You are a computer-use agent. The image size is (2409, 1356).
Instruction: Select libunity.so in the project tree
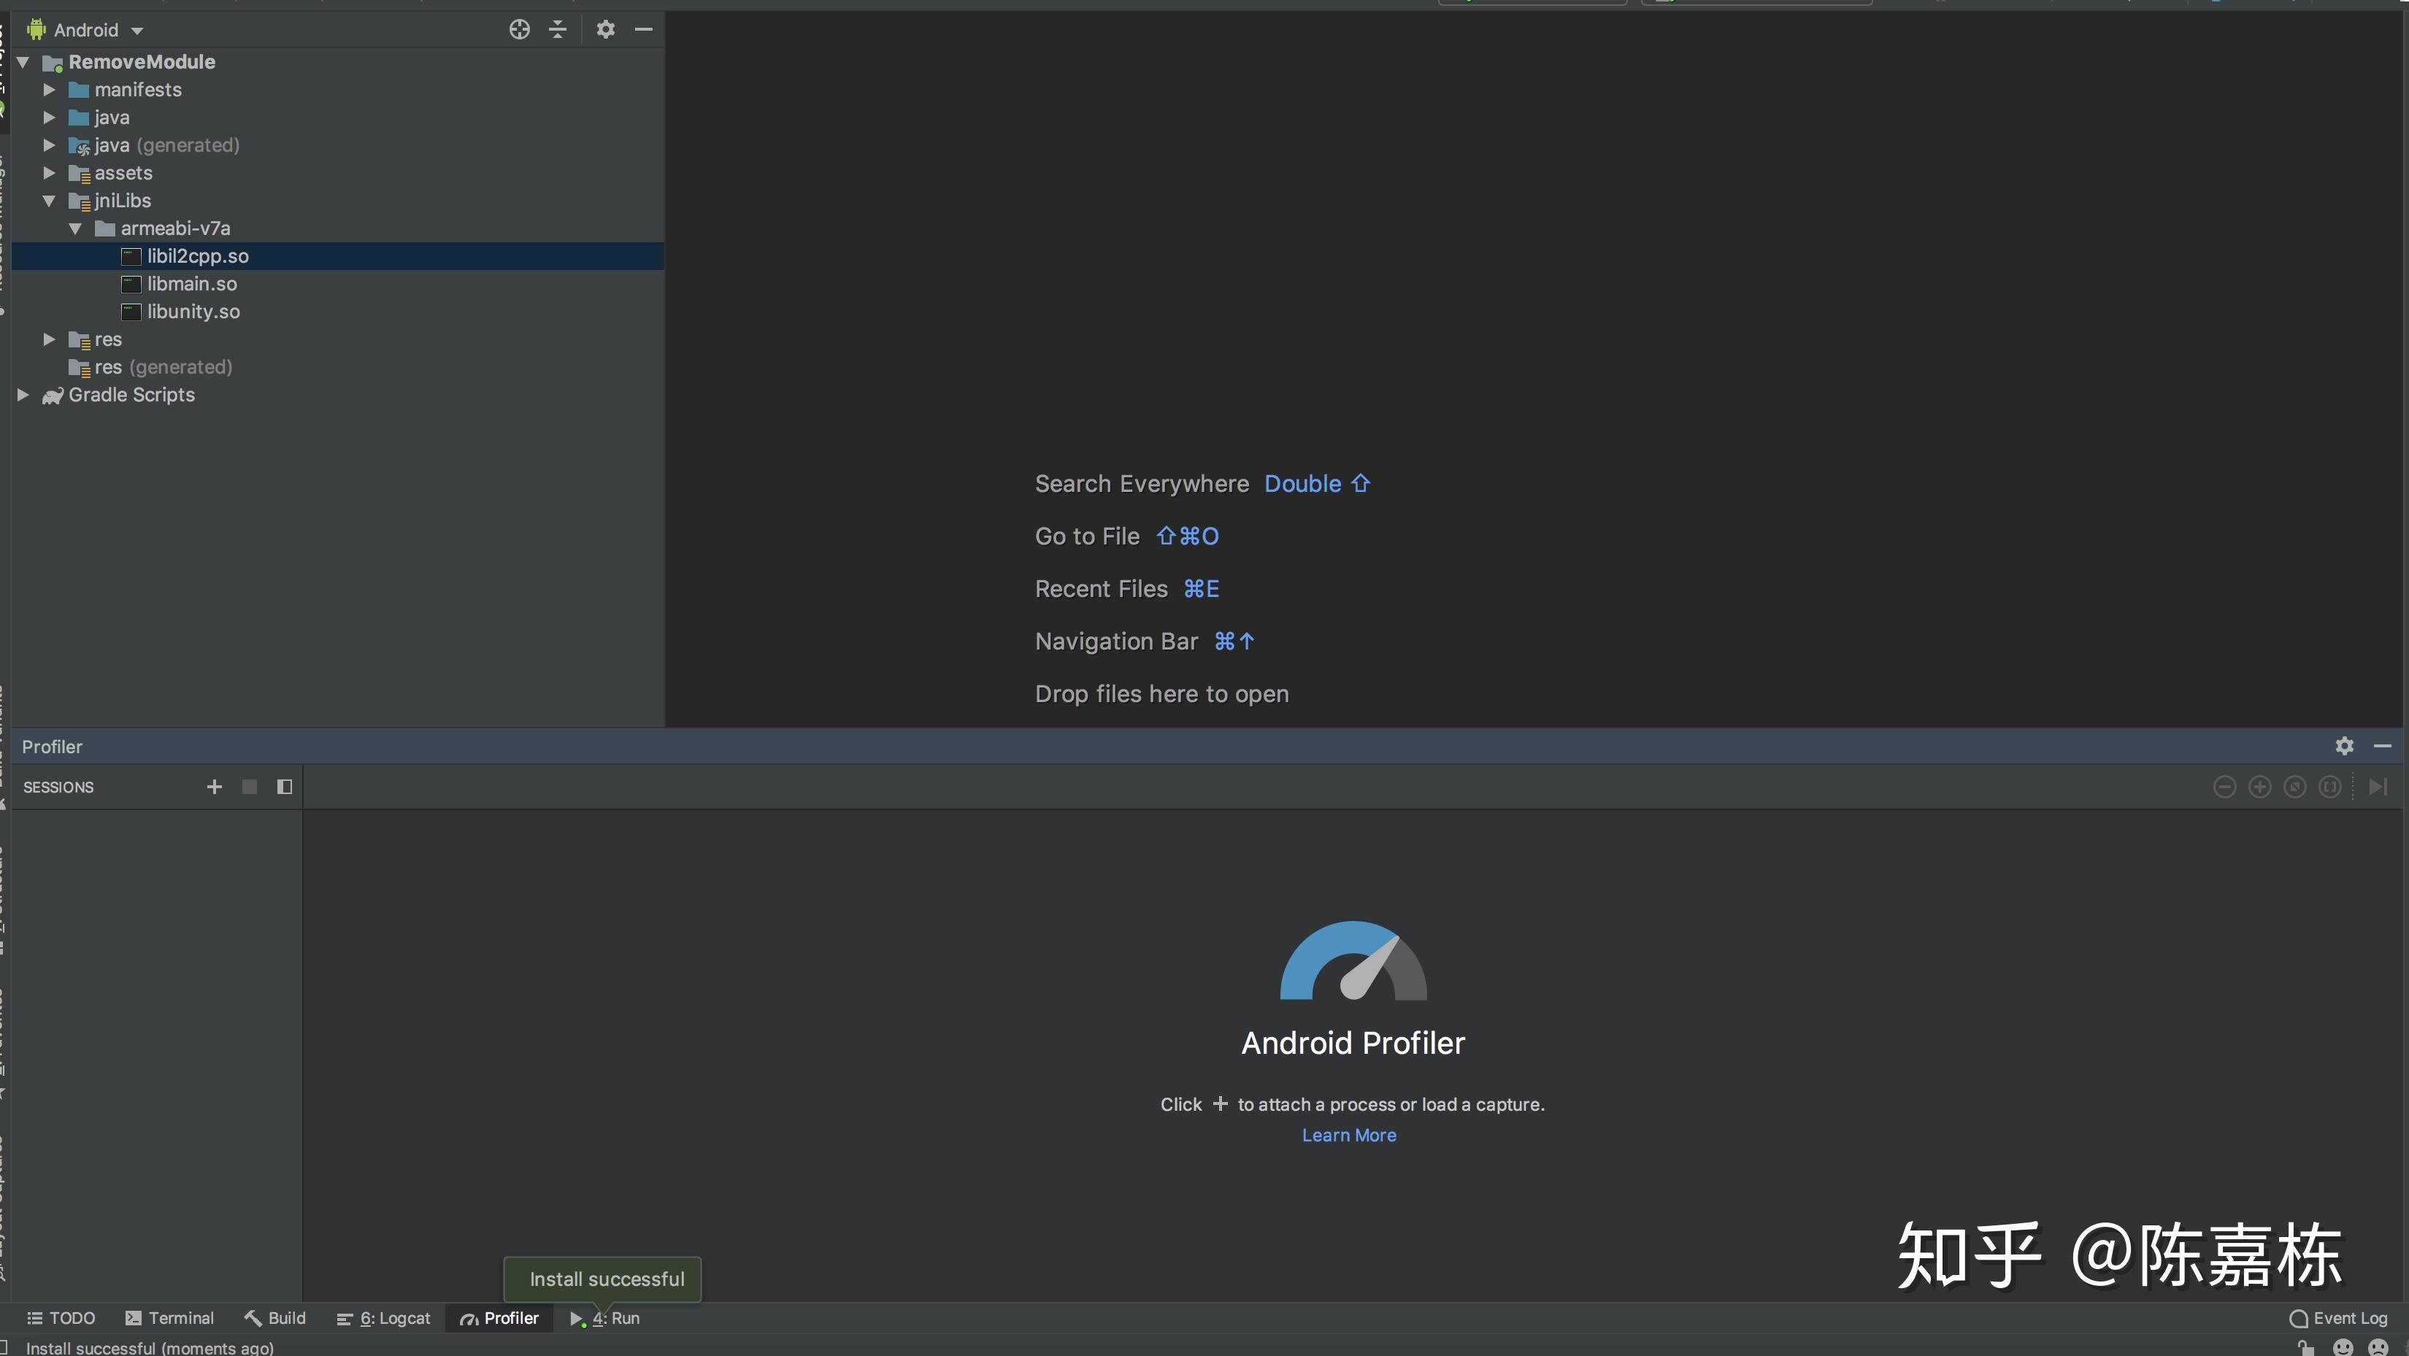(193, 312)
